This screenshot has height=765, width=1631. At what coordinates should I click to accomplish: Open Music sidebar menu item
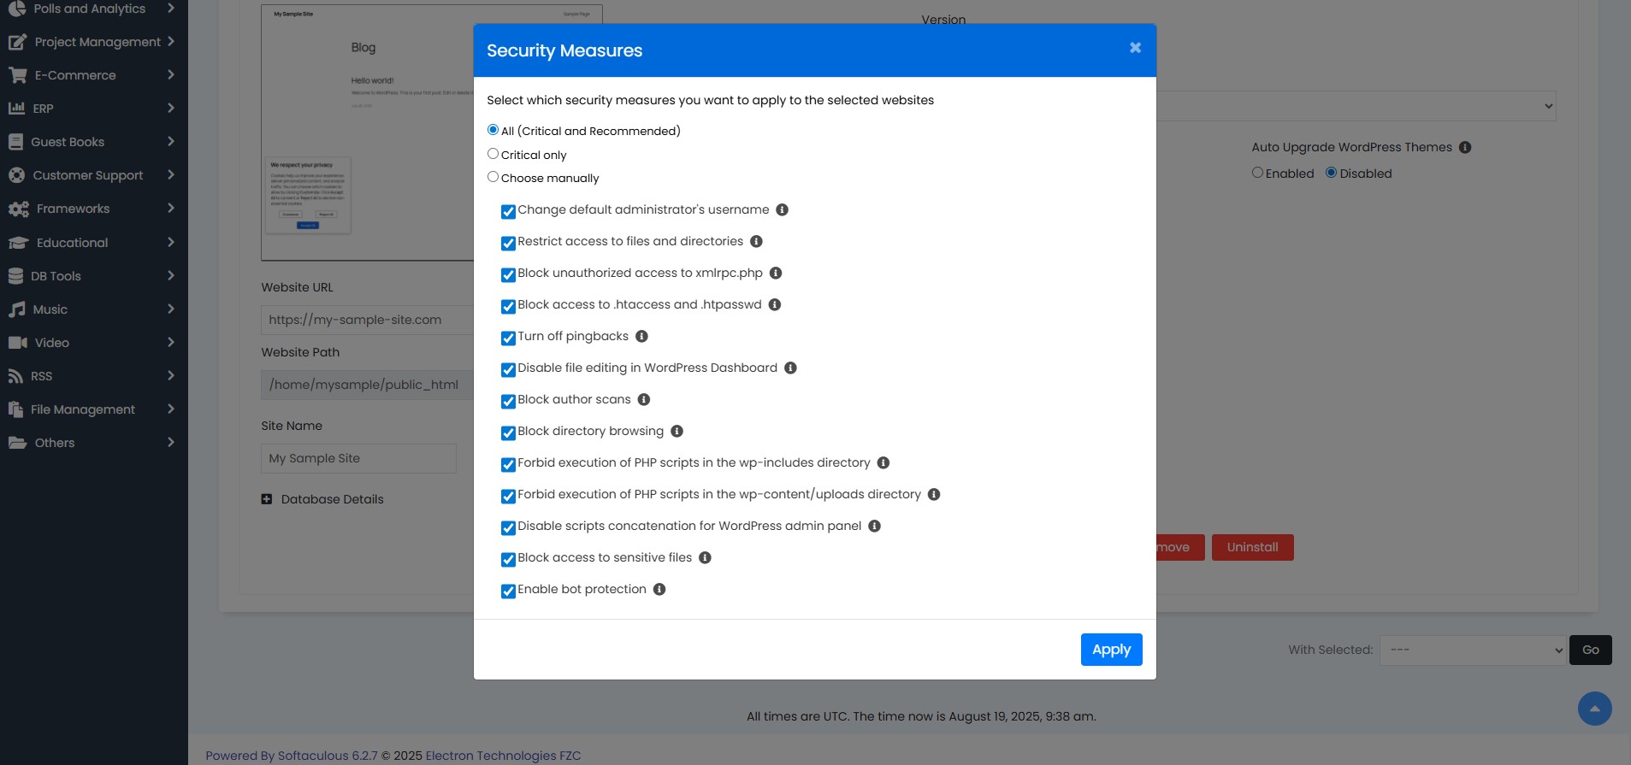point(92,309)
